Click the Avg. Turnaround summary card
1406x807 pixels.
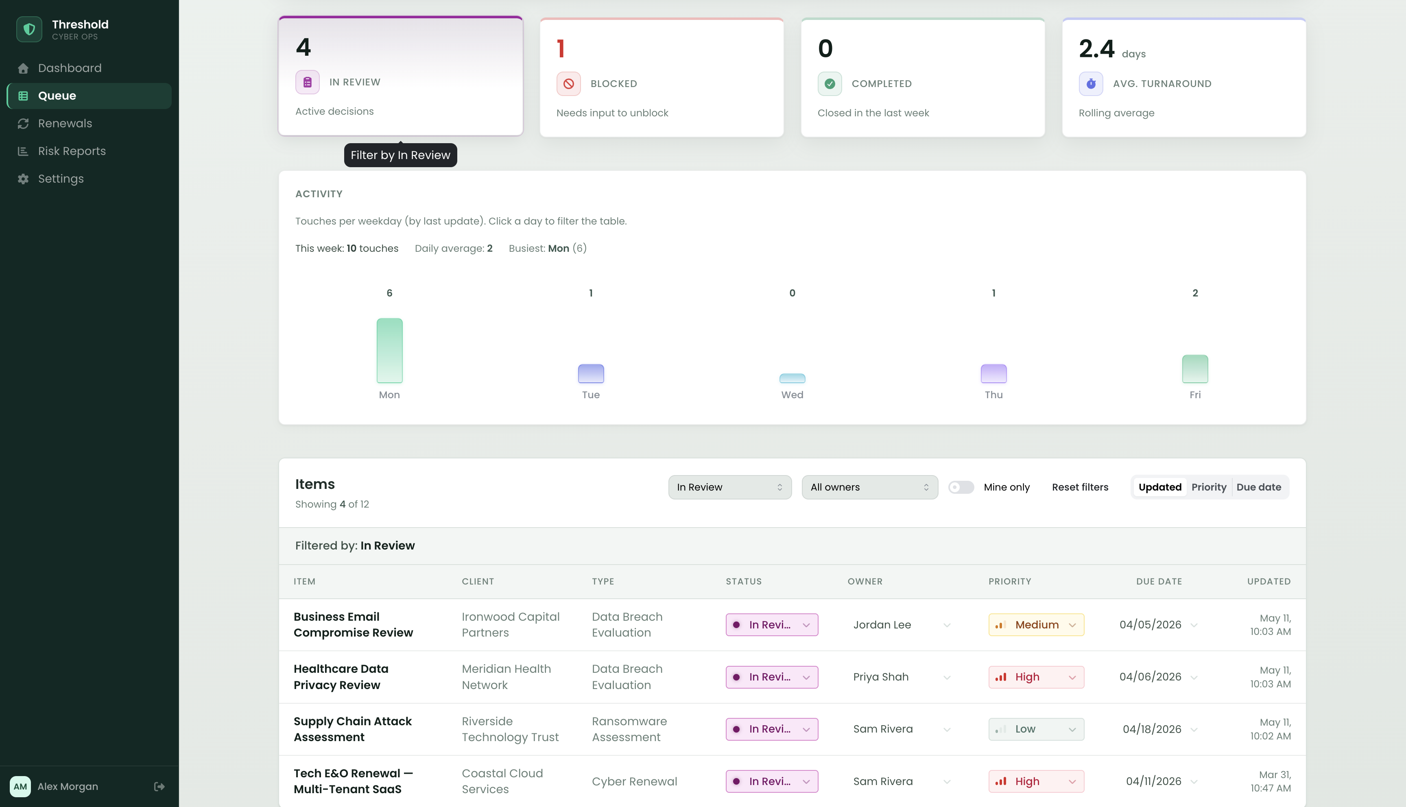pyautogui.click(x=1184, y=78)
